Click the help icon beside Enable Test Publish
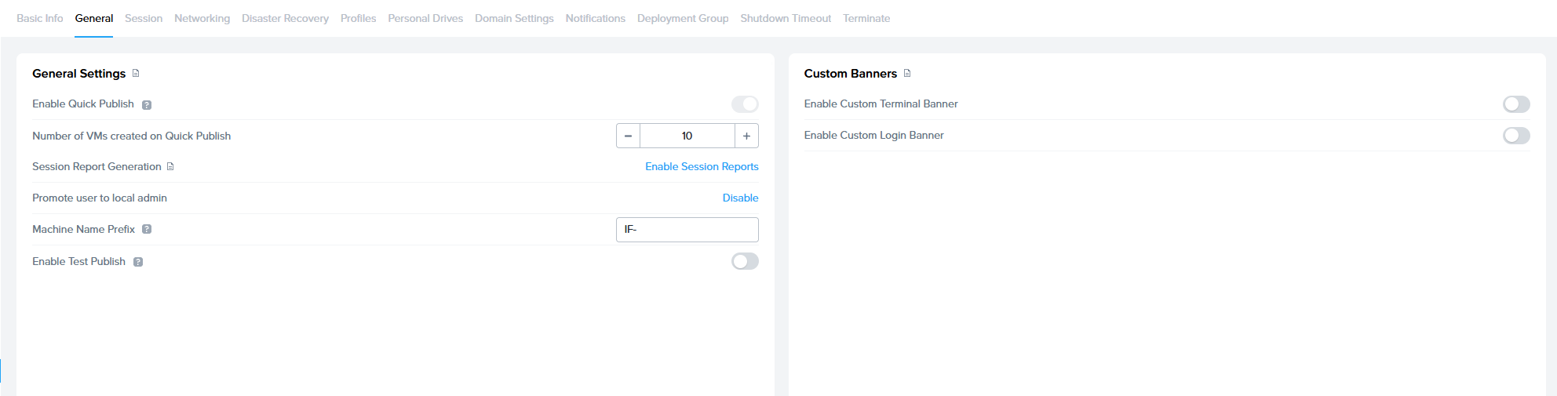The height and width of the screenshot is (396, 1557). (x=138, y=262)
